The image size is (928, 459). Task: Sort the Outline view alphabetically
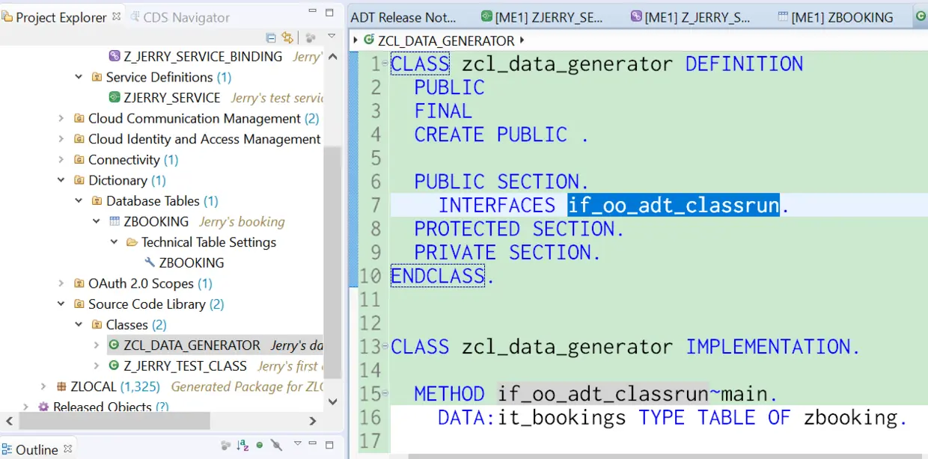242,446
